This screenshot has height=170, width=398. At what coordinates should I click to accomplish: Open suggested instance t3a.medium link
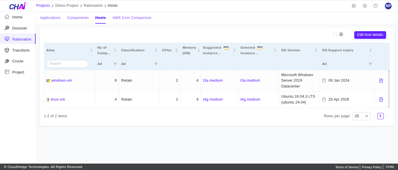[x=213, y=80]
